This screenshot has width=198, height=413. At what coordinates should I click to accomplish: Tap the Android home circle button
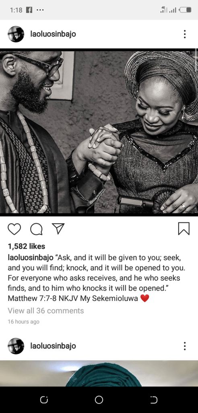(99, 400)
